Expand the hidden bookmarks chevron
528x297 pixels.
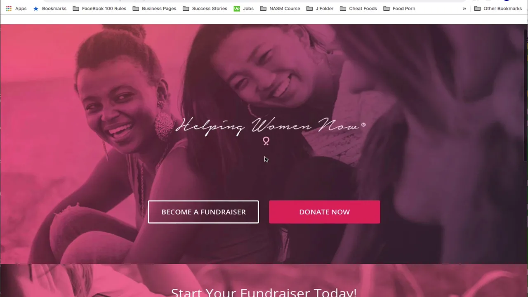pos(464,8)
